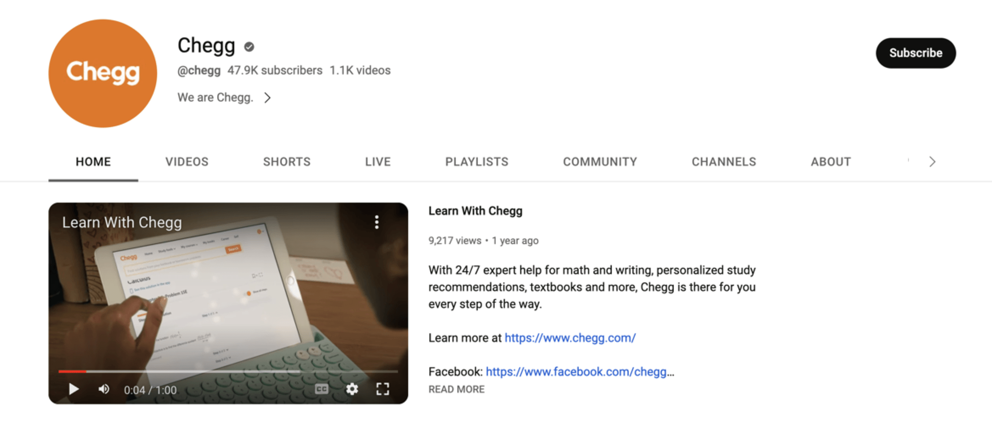
Task: Click the Learn With Chegg video preview
Action: 228,303
